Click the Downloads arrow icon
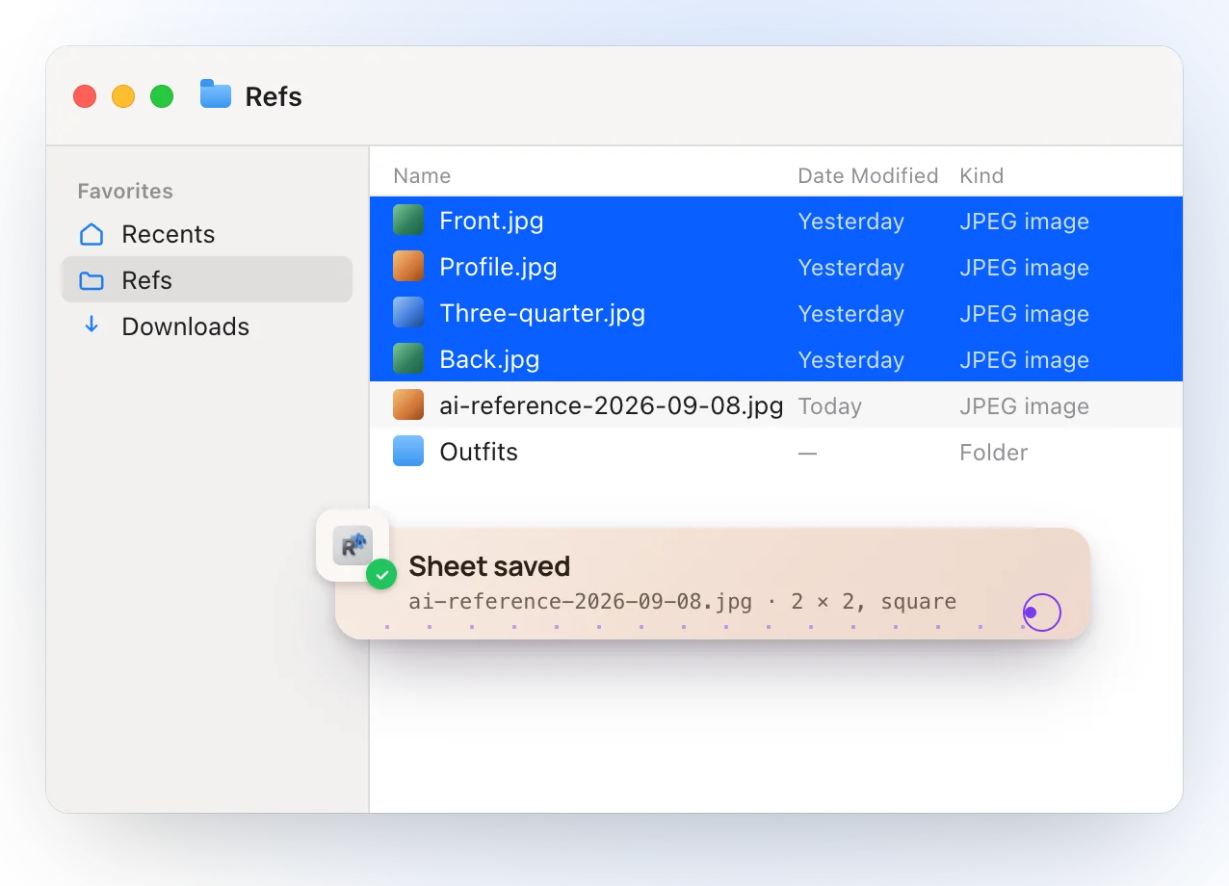This screenshot has width=1229, height=886. tap(92, 326)
